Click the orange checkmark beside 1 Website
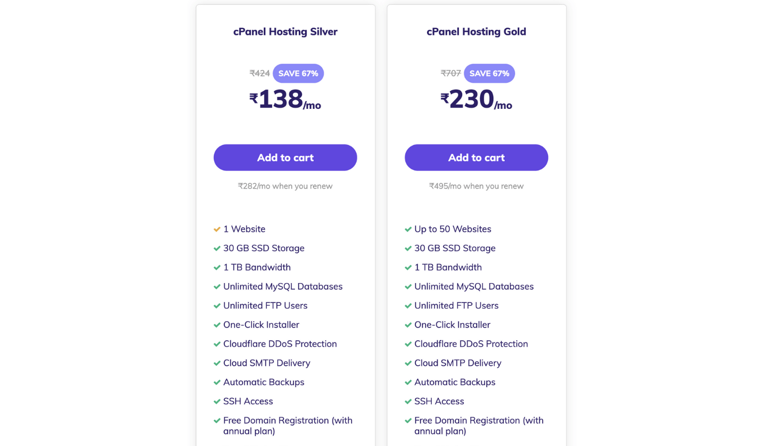764x446 pixels. 217,229
